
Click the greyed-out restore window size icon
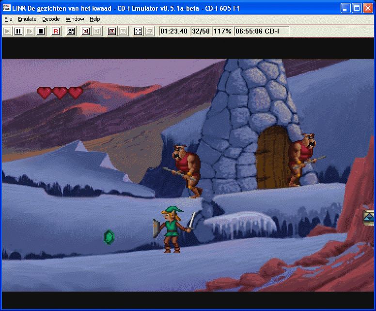point(149,31)
